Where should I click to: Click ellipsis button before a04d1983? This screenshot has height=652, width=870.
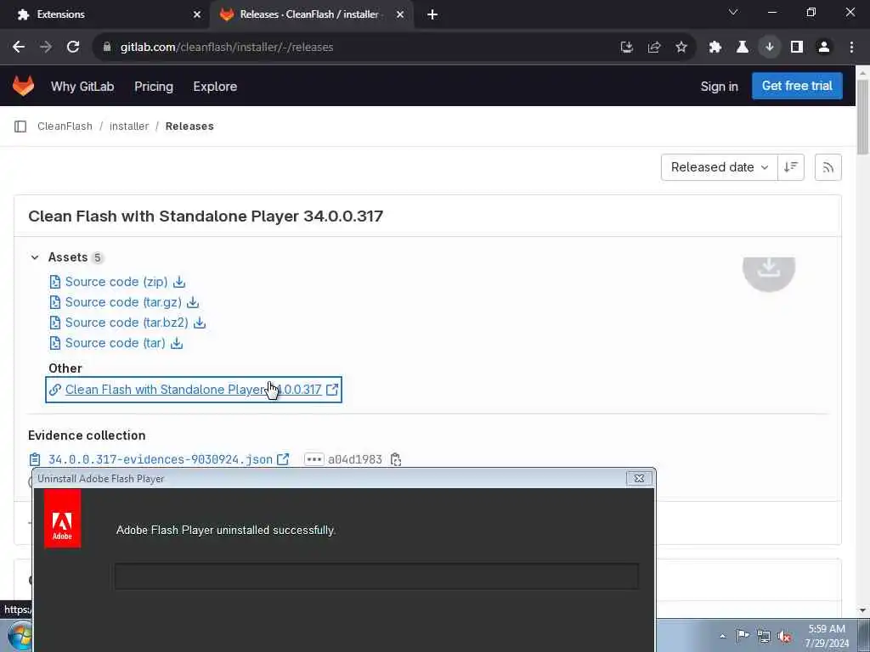pyautogui.click(x=314, y=459)
